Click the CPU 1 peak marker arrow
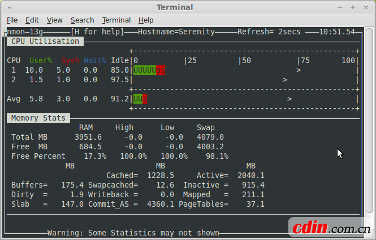 click(299, 70)
